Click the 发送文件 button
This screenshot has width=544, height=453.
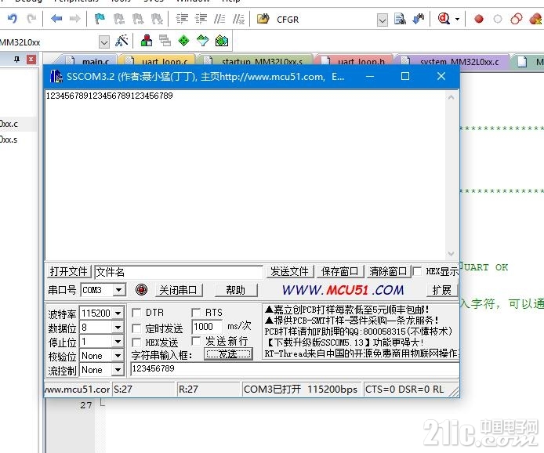[x=290, y=271]
